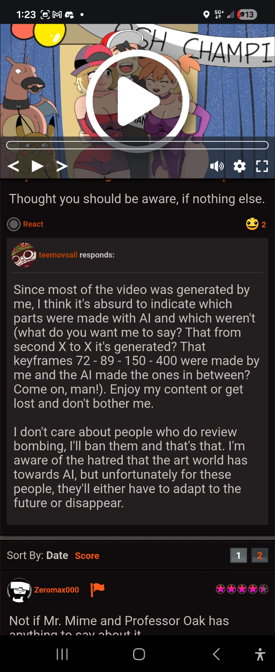Click the small play icon in controls
The image size is (275, 672).
[37, 166]
